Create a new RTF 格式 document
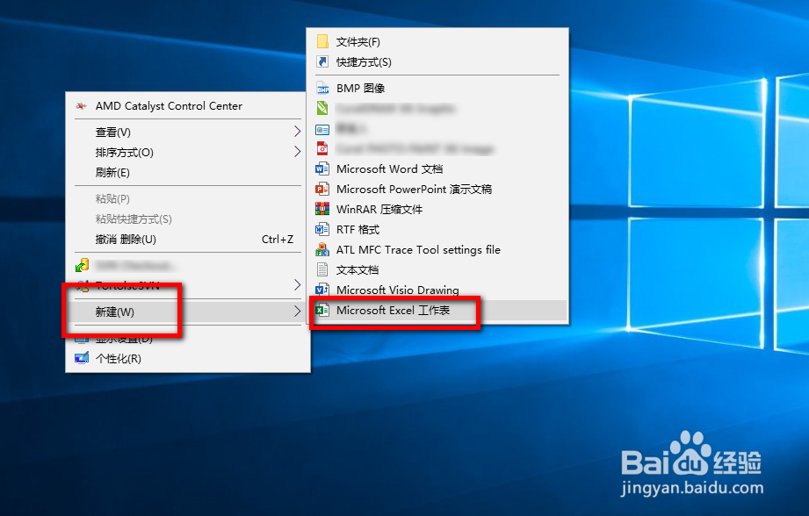 click(x=437, y=229)
